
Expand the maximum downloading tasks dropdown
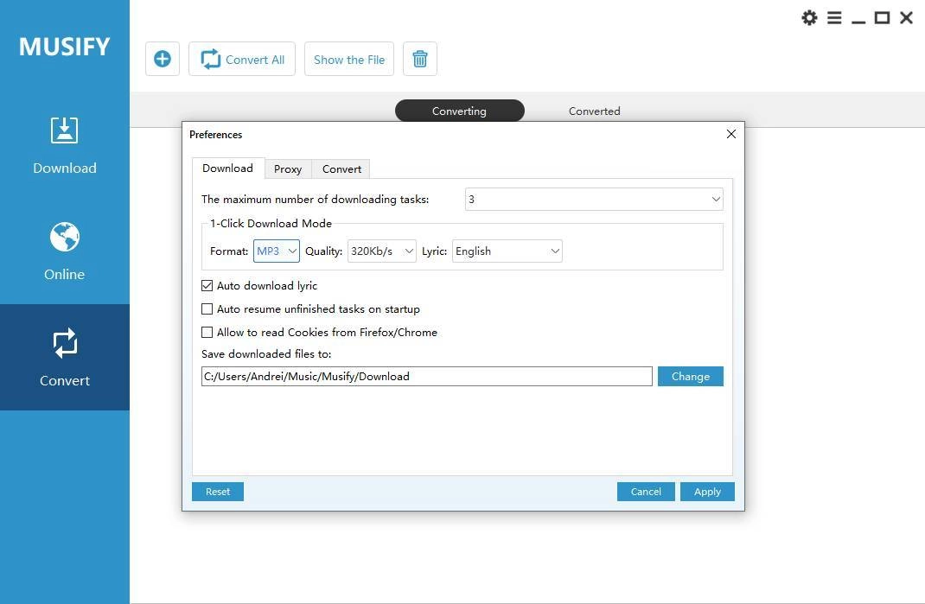594,200
